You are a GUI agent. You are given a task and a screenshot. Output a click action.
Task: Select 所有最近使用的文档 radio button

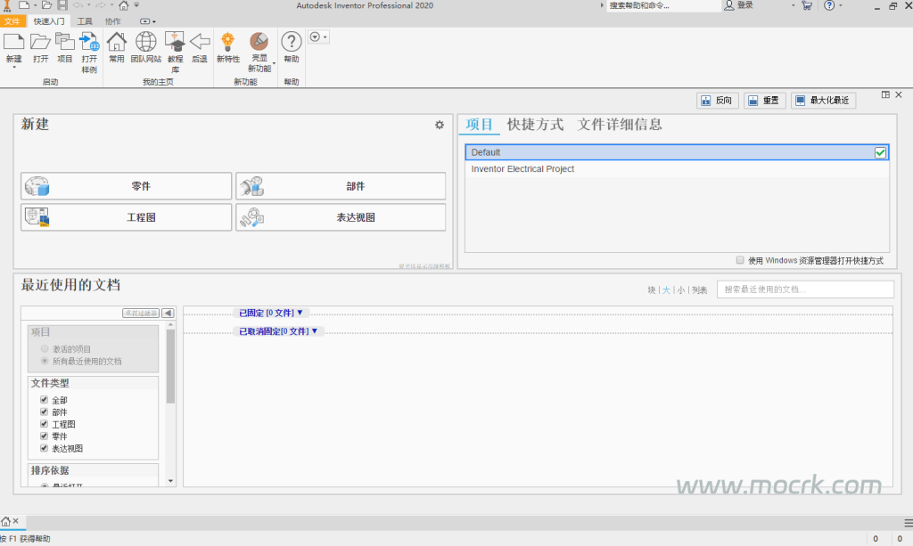click(x=45, y=361)
